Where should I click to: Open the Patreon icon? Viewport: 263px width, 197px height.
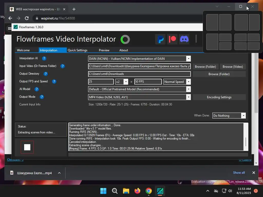[x=172, y=39]
